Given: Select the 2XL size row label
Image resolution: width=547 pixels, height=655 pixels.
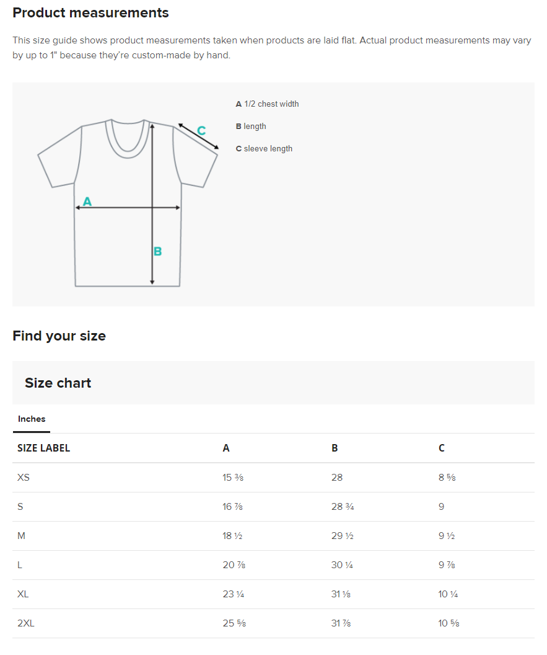Looking at the screenshot, I should click(26, 623).
